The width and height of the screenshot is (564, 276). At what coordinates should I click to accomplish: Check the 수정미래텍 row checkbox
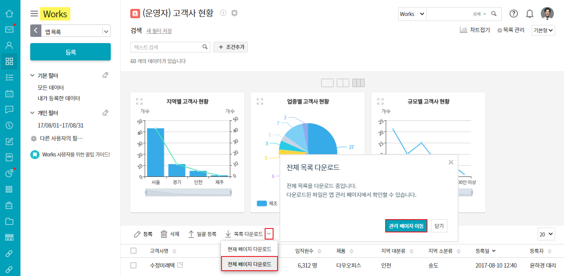point(133,265)
